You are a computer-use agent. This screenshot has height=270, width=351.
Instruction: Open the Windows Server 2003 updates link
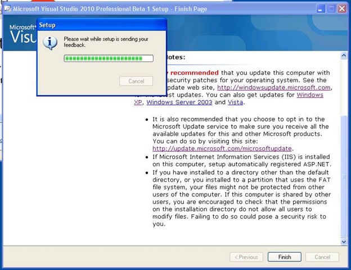point(179,102)
